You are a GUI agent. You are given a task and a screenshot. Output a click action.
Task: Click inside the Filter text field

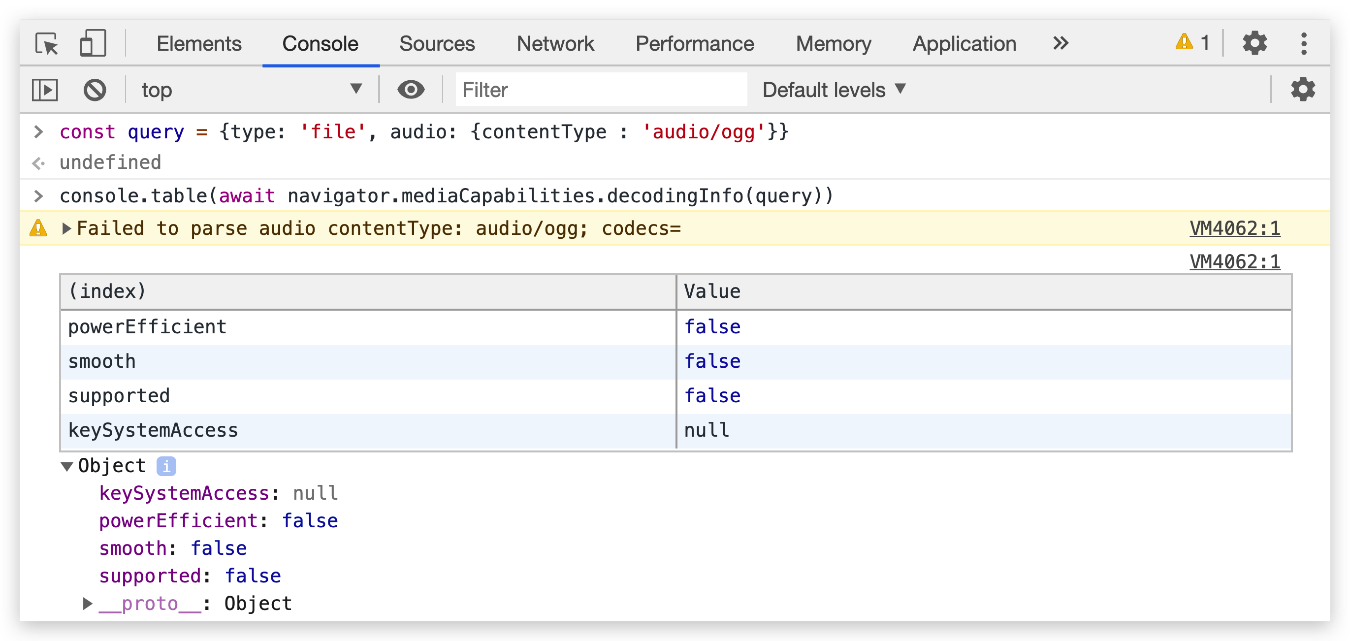pyautogui.click(x=601, y=90)
